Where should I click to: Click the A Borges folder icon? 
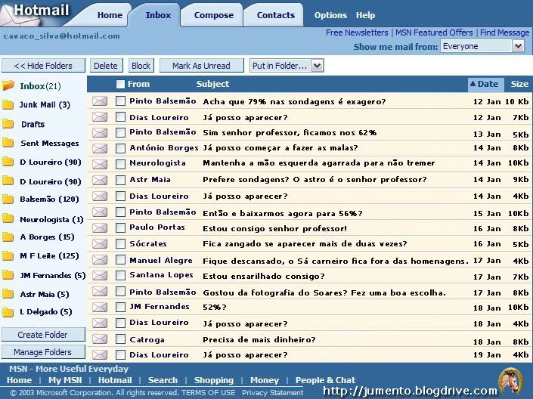point(8,237)
